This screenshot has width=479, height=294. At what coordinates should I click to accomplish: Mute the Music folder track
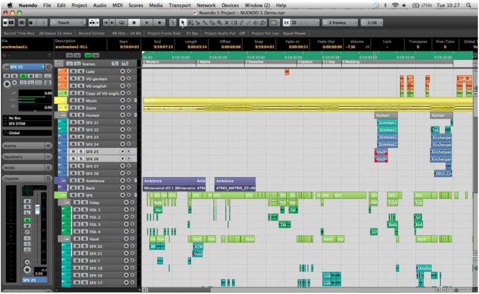[x=73, y=100]
